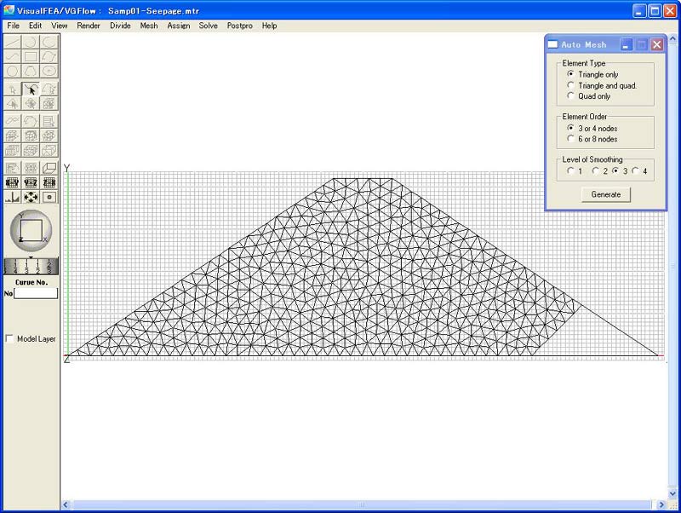Click the fit-to-window arrows icon
The height and width of the screenshot is (513, 681).
(x=31, y=197)
